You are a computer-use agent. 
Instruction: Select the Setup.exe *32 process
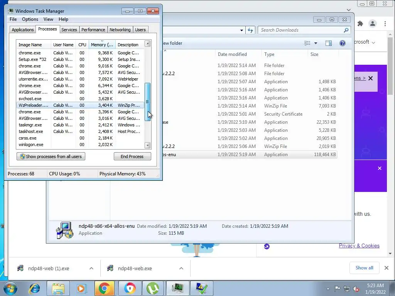80,59
